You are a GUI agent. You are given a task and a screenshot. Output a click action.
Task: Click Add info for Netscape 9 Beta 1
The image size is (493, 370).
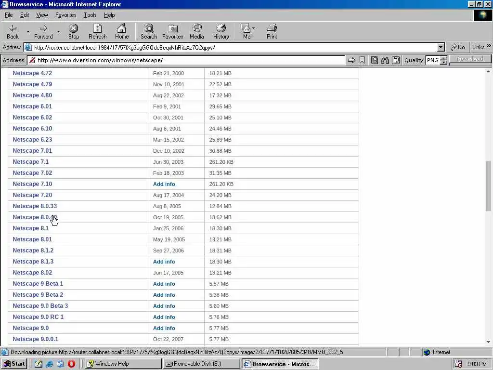click(164, 284)
